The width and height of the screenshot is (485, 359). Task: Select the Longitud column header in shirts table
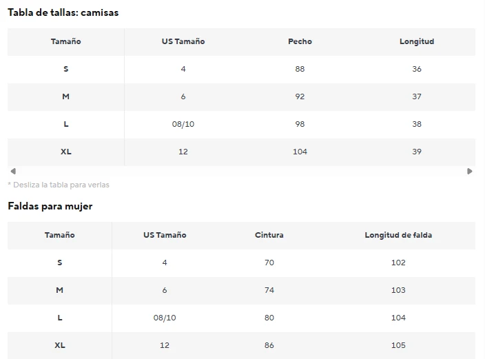point(417,41)
